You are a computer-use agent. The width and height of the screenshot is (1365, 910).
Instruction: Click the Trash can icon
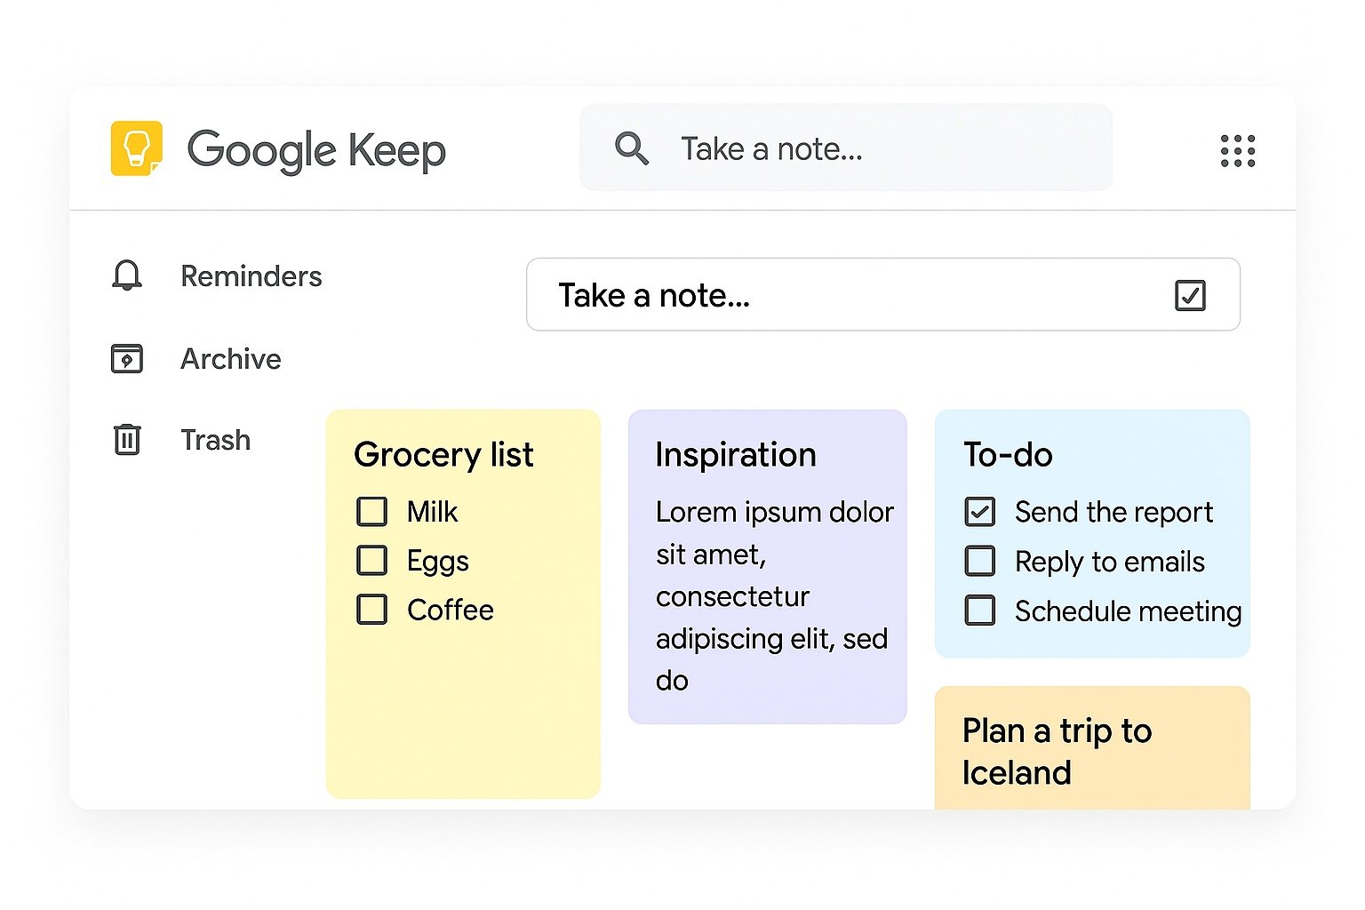(x=127, y=439)
